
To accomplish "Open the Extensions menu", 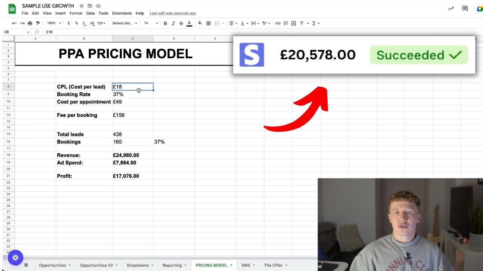I will (122, 13).
